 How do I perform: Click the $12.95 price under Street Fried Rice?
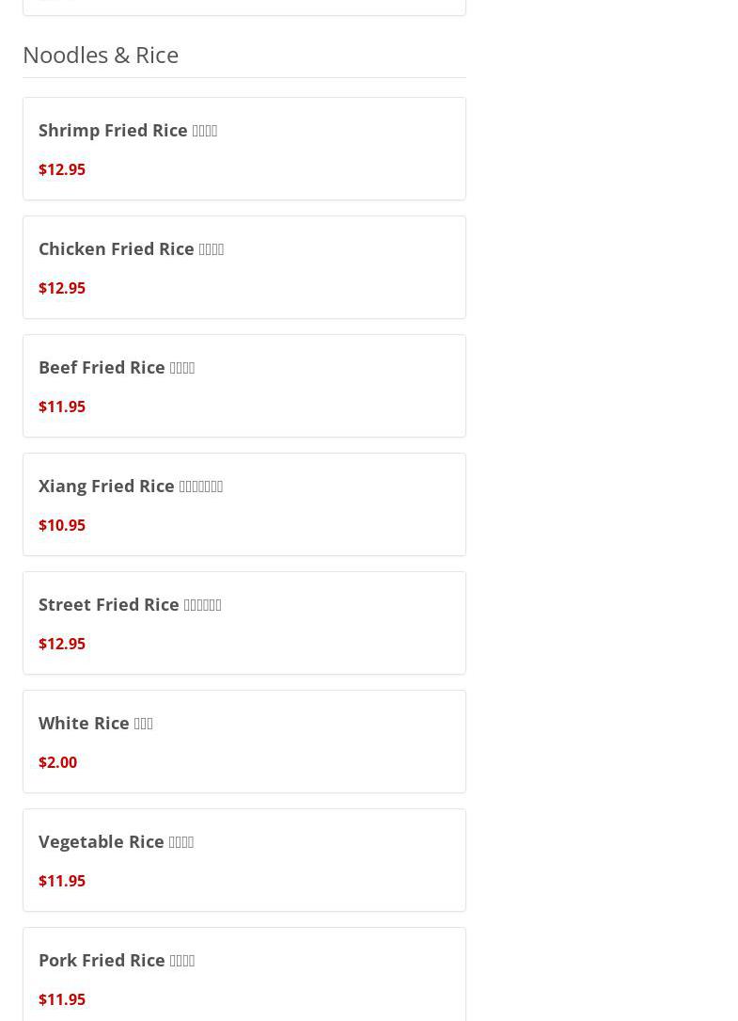click(x=62, y=644)
